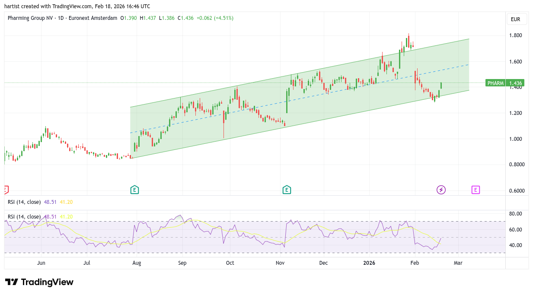
Task: Click the 2026 label on the time axis
Action: pos(369,263)
